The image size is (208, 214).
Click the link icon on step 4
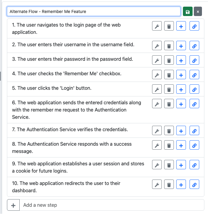pos(194,75)
